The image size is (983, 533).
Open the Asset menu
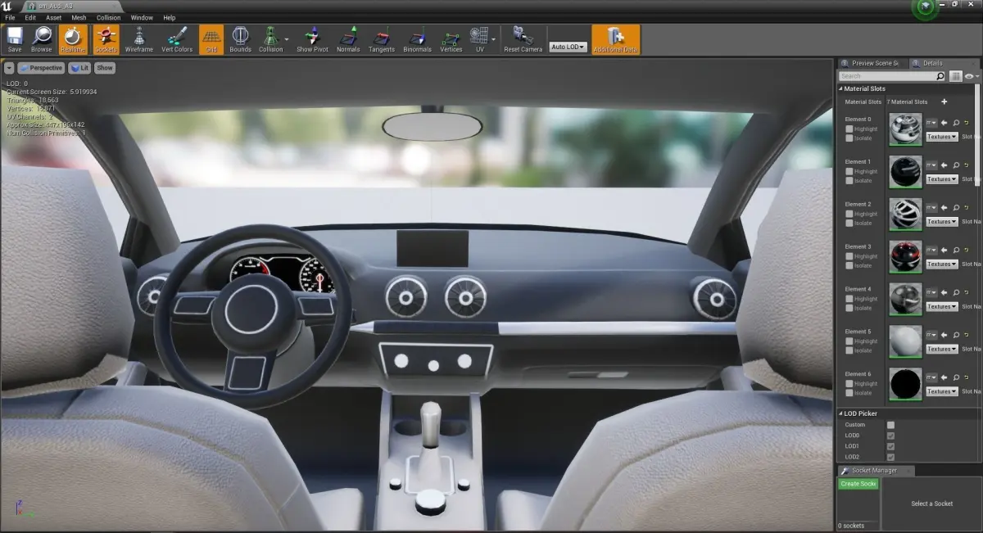point(53,17)
